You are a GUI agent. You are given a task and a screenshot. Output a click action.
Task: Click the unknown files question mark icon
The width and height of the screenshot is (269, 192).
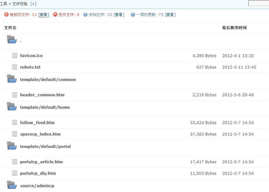pos(85,15)
